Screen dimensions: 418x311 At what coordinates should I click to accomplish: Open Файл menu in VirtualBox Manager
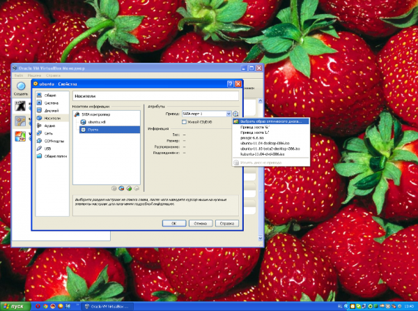click(x=19, y=75)
